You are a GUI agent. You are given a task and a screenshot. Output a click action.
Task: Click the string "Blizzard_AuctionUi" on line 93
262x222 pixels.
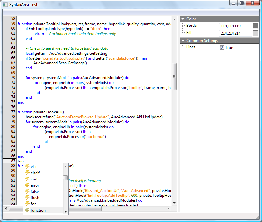pyautogui.click(x=101, y=191)
